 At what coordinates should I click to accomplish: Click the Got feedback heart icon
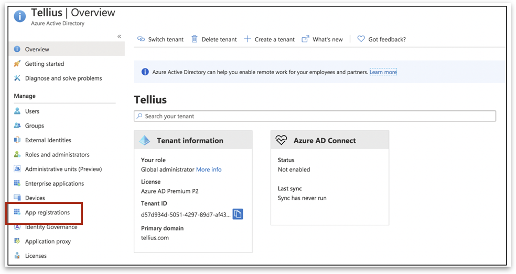(x=361, y=39)
